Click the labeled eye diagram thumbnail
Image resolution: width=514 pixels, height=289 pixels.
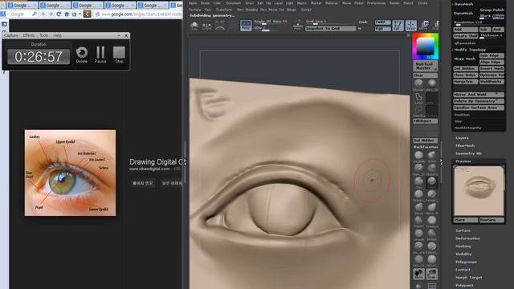tap(70, 173)
